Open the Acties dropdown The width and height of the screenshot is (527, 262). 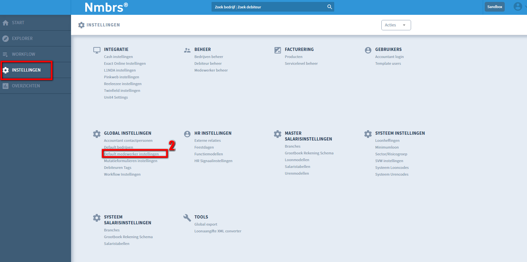(x=396, y=25)
